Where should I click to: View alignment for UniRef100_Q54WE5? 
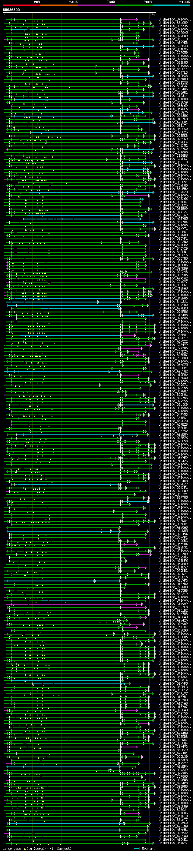pyautogui.click(x=173, y=109)
